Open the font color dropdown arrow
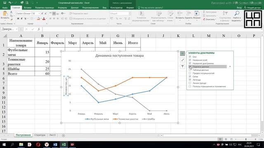The image size is (264, 148). pyautogui.click(x=47, y=18)
